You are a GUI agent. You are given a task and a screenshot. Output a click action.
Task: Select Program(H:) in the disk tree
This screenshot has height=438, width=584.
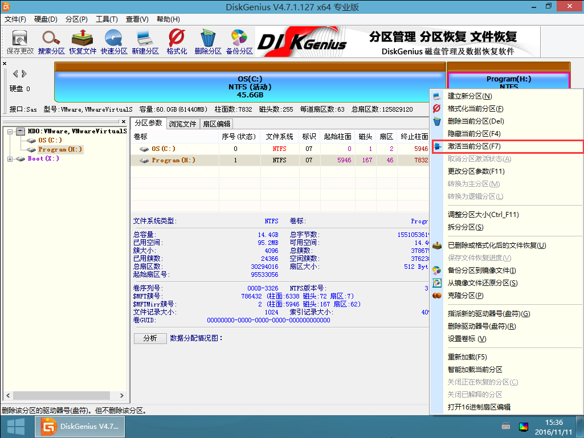point(60,149)
